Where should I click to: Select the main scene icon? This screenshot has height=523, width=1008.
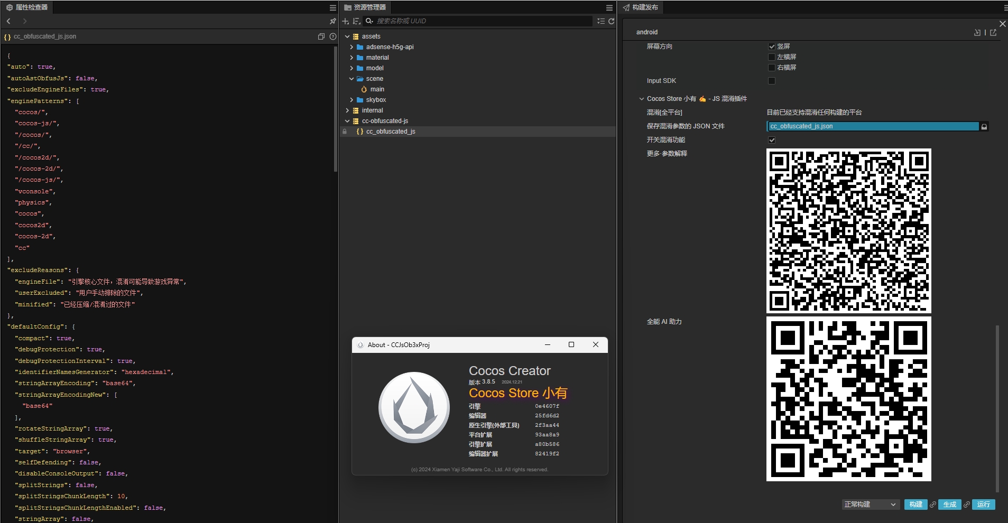(x=364, y=89)
